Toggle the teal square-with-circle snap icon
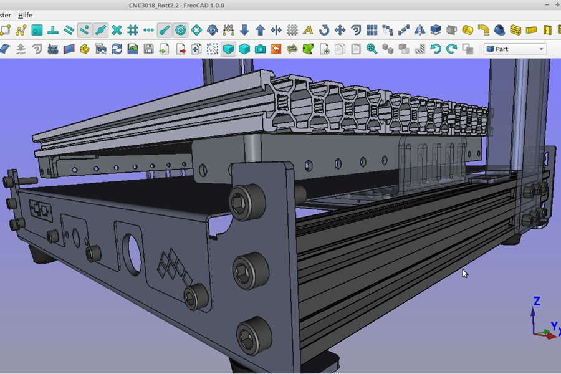Image resolution: width=561 pixels, height=374 pixels. 37,30
